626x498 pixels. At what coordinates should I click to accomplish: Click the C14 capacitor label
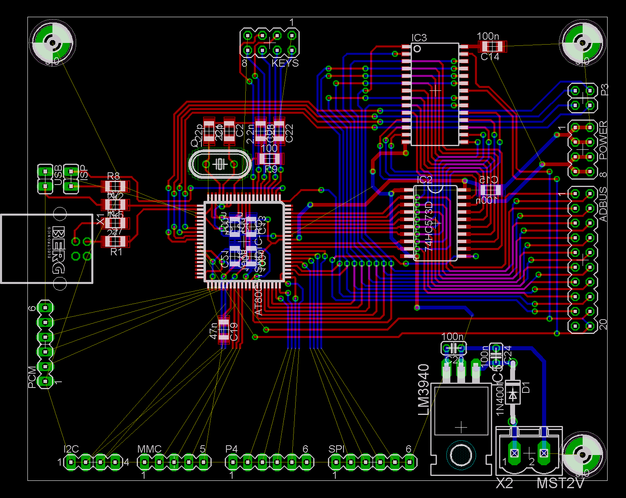pyautogui.click(x=490, y=57)
